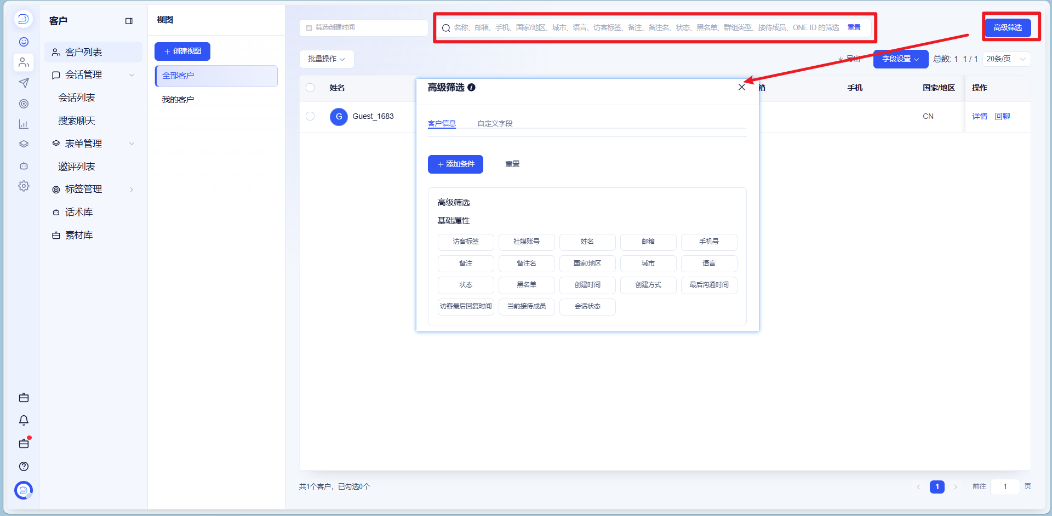Collapse the 表单管理 menu chevron
The width and height of the screenshot is (1052, 516).
[131, 144]
